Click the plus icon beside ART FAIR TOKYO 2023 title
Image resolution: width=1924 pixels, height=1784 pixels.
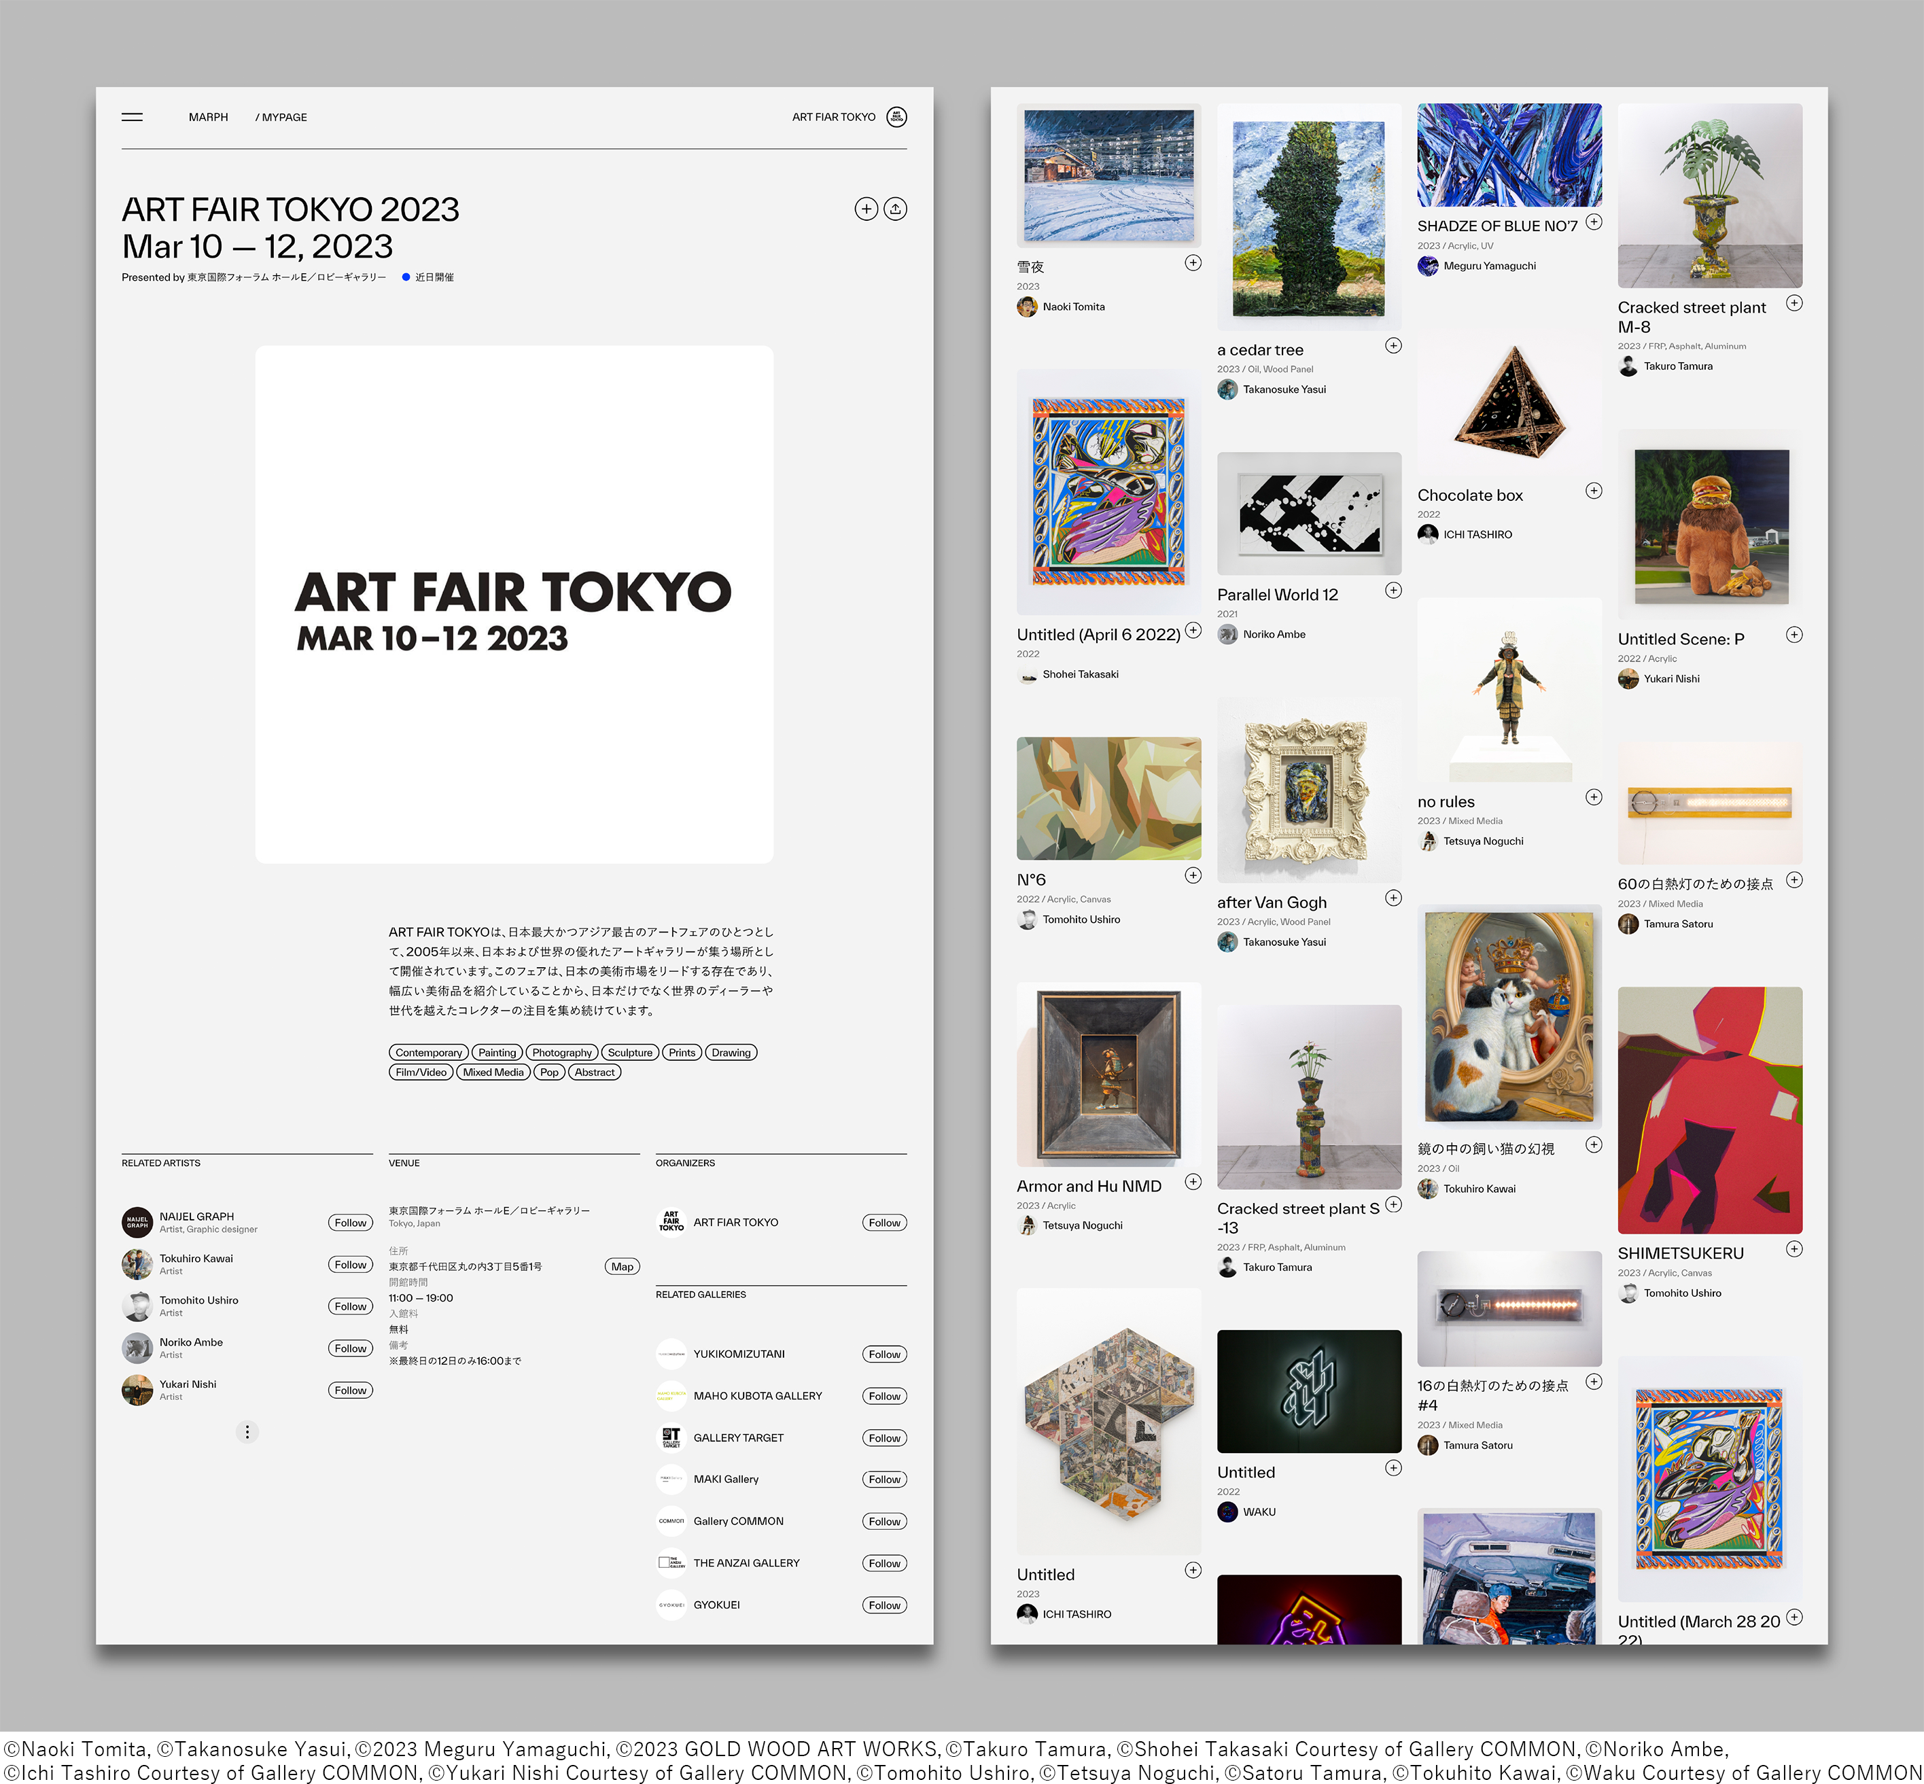866,209
